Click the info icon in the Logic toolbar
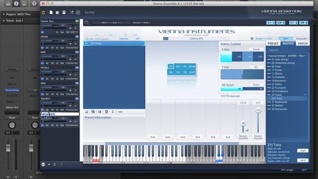Screen dimensions: 318x179 pyautogui.click(x=16, y=3)
